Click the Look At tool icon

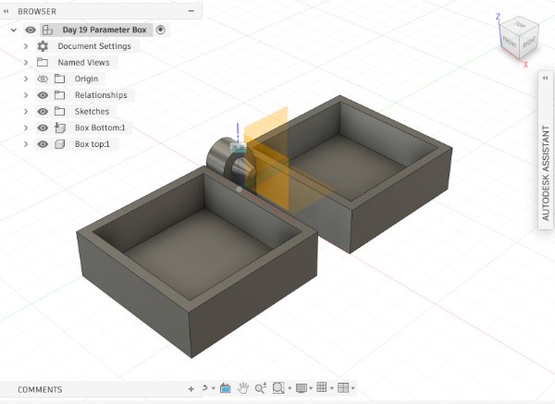click(226, 388)
